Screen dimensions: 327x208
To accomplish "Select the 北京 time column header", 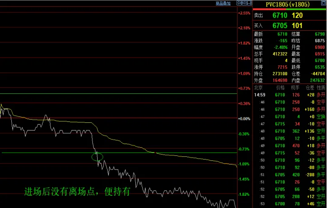I will click(x=258, y=87).
